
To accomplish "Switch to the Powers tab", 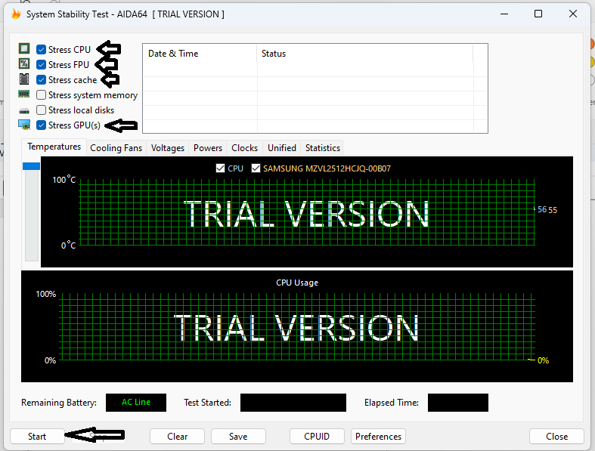I will click(208, 148).
